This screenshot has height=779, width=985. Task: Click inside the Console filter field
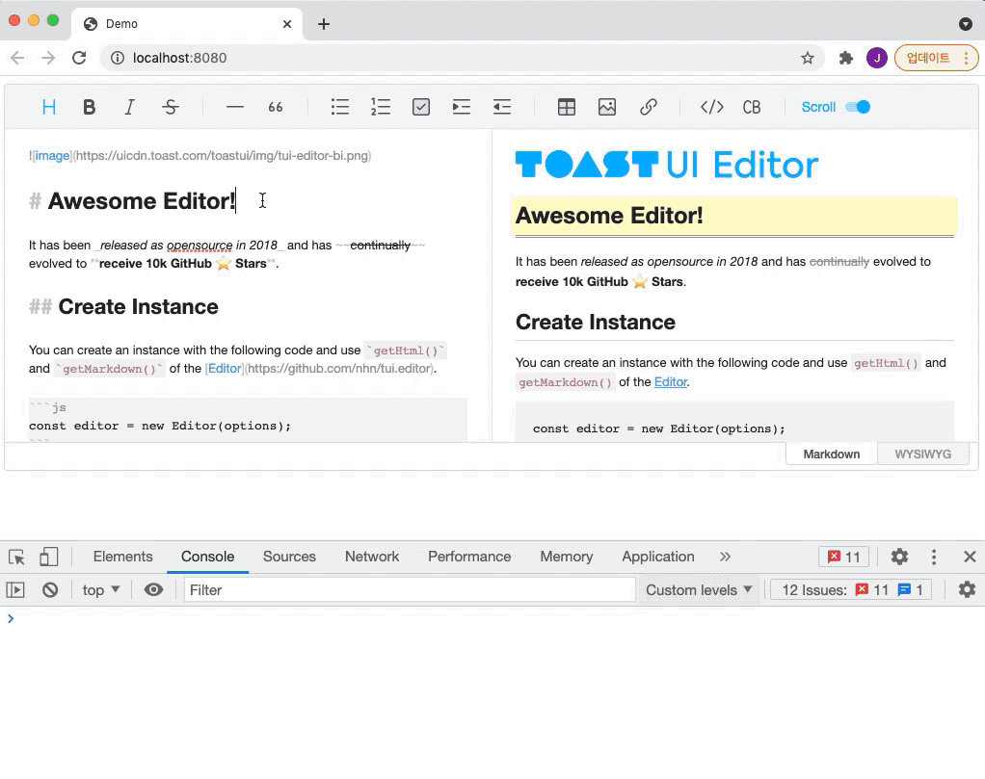click(x=405, y=589)
